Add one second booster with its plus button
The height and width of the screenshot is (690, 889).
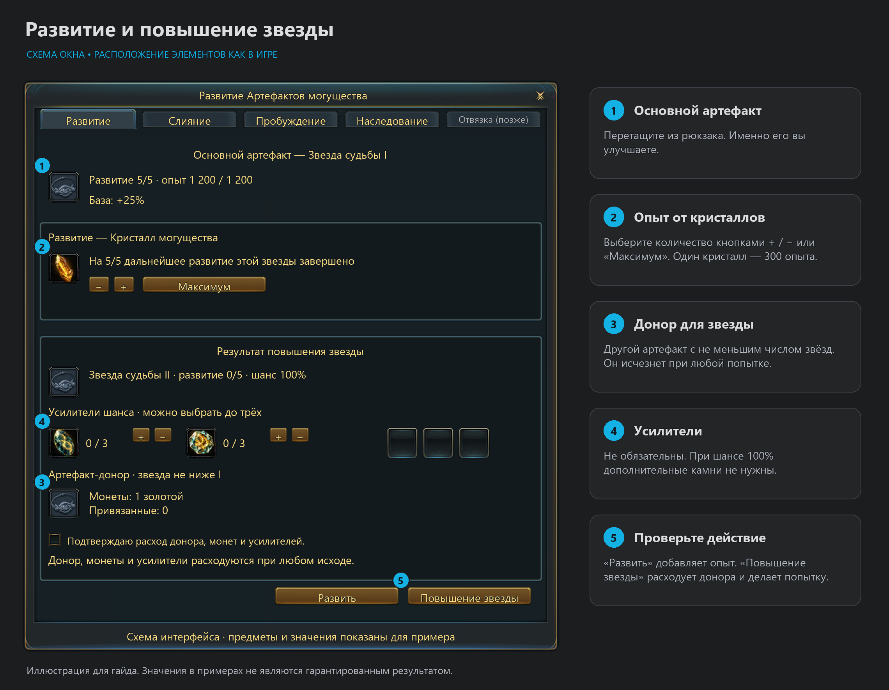[278, 435]
